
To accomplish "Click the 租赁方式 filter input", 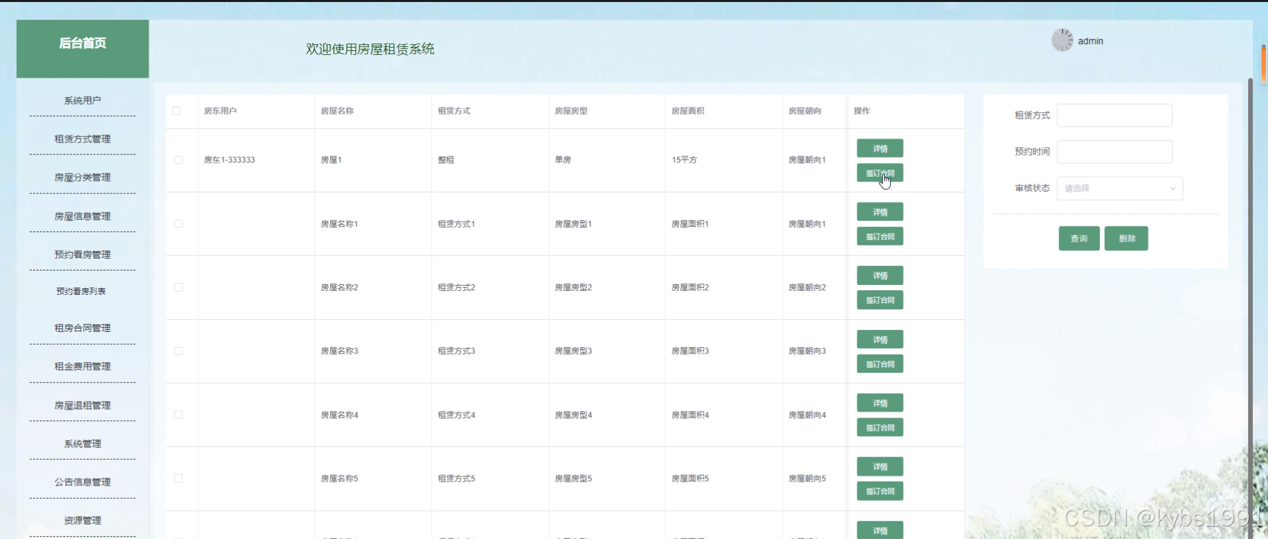I will point(1114,115).
